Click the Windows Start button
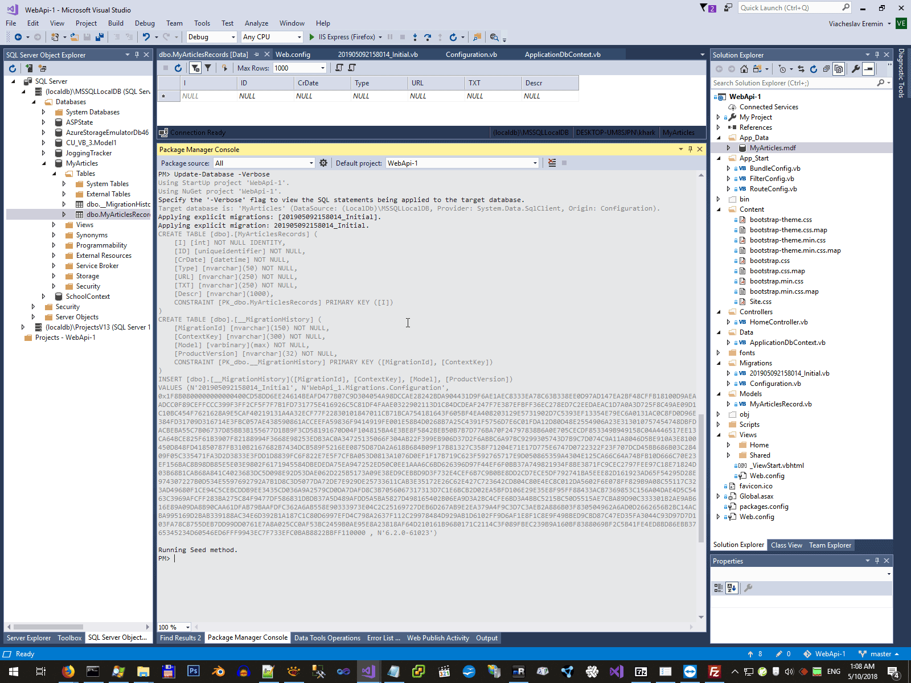The image size is (911, 683). pyautogui.click(x=13, y=672)
